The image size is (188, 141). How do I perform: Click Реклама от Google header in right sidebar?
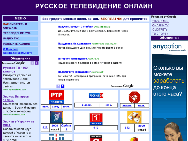(164, 17)
